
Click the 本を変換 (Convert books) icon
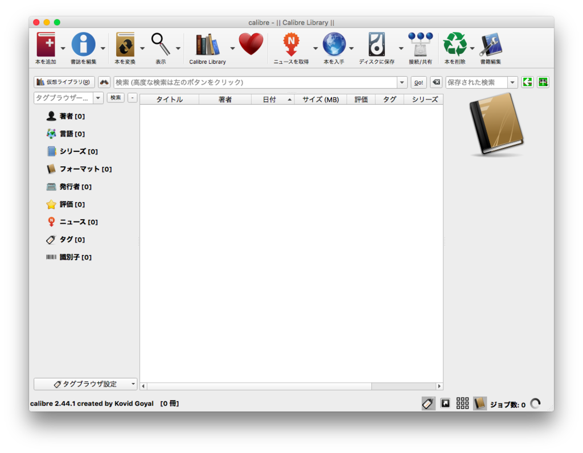[125, 44]
